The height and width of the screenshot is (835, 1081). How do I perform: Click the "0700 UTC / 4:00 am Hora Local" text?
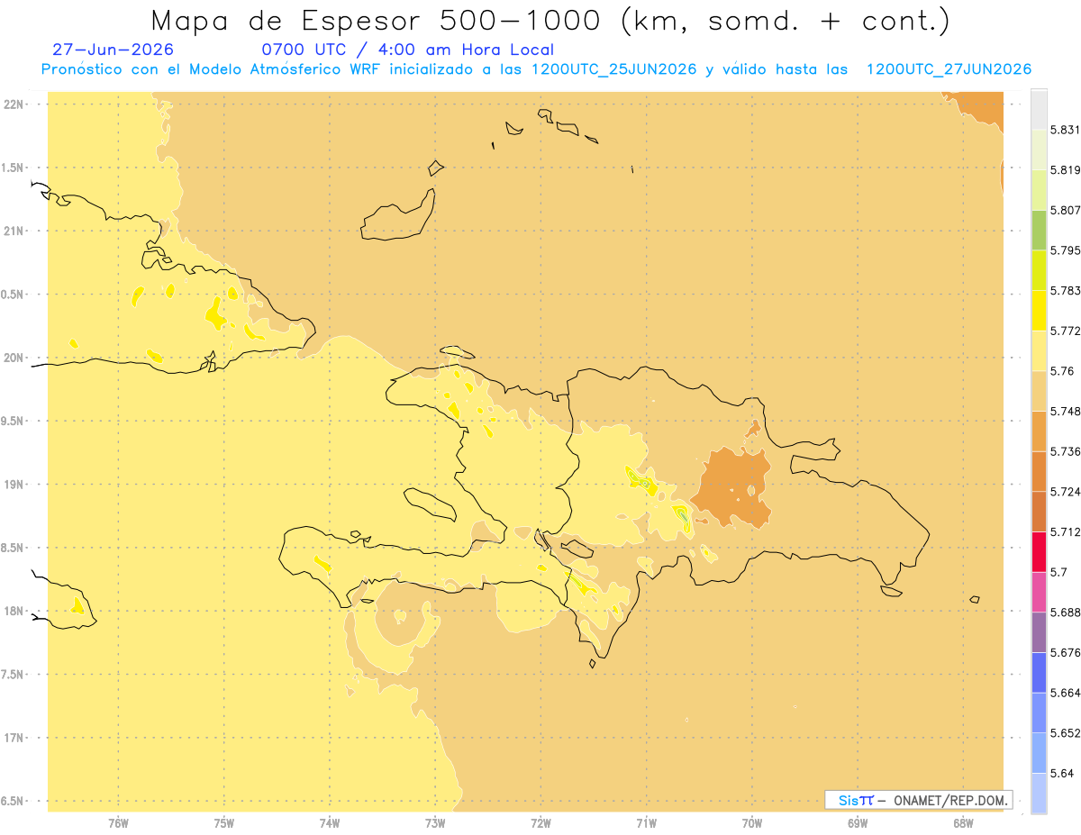(407, 50)
